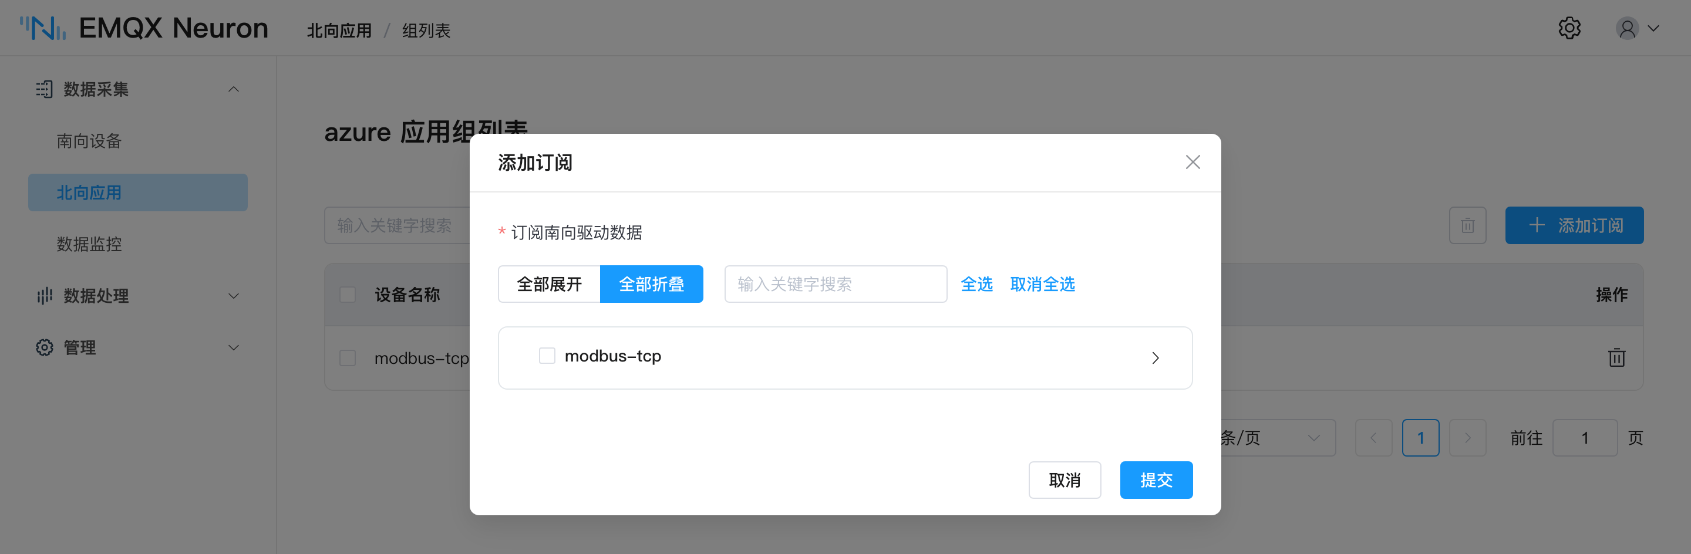Click the 添加订阅 button on the page
Viewport: 1691px width, 554px height.
pyautogui.click(x=1574, y=225)
